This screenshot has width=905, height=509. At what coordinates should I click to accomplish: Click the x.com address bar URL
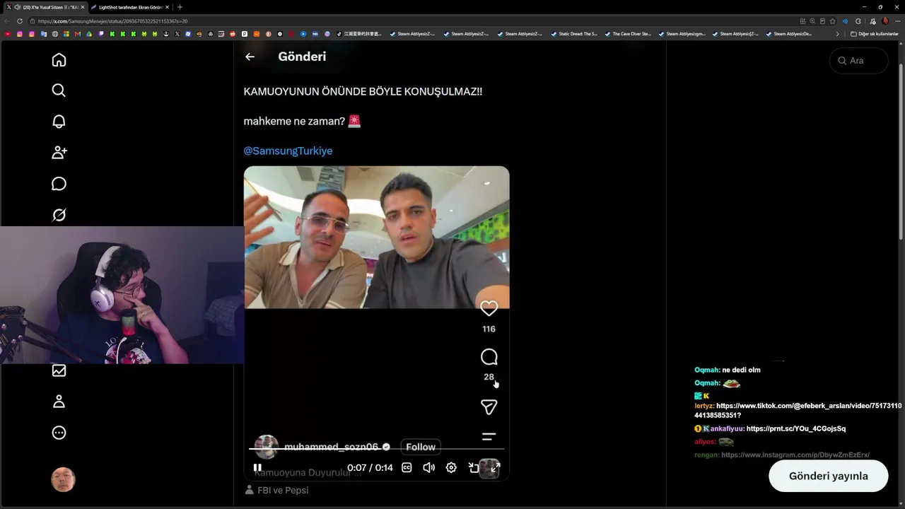(x=113, y=21)
